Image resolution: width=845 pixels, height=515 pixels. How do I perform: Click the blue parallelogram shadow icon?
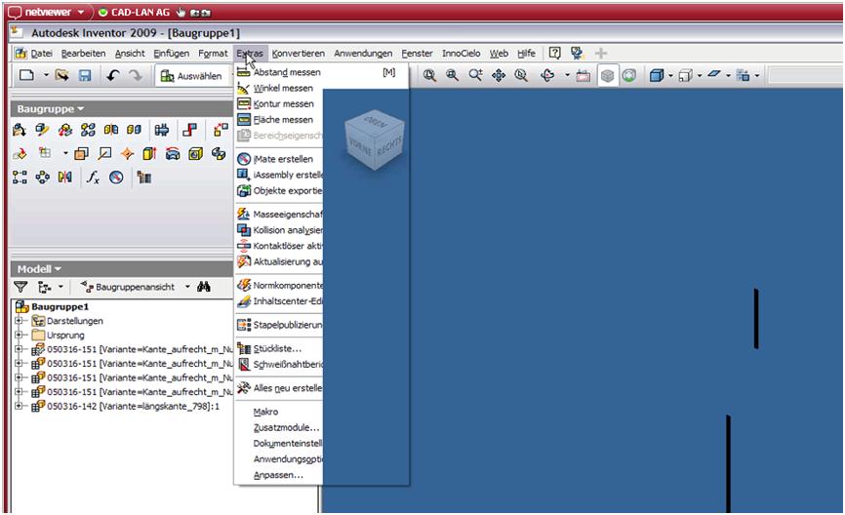714,74
